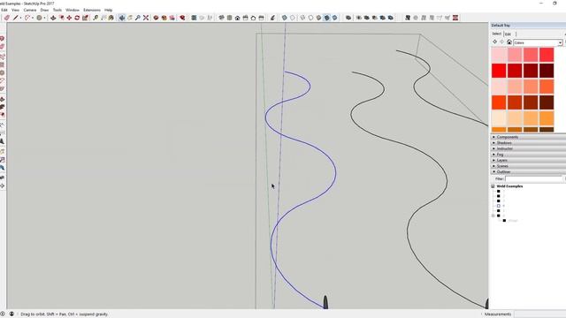Expand the Instructor panel

(529, 148)
